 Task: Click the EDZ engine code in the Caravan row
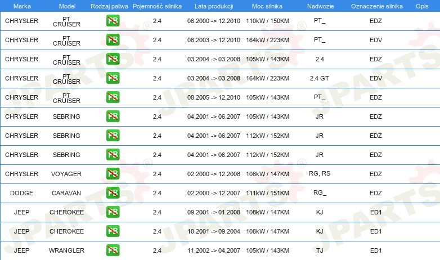(x=376, y=193)
